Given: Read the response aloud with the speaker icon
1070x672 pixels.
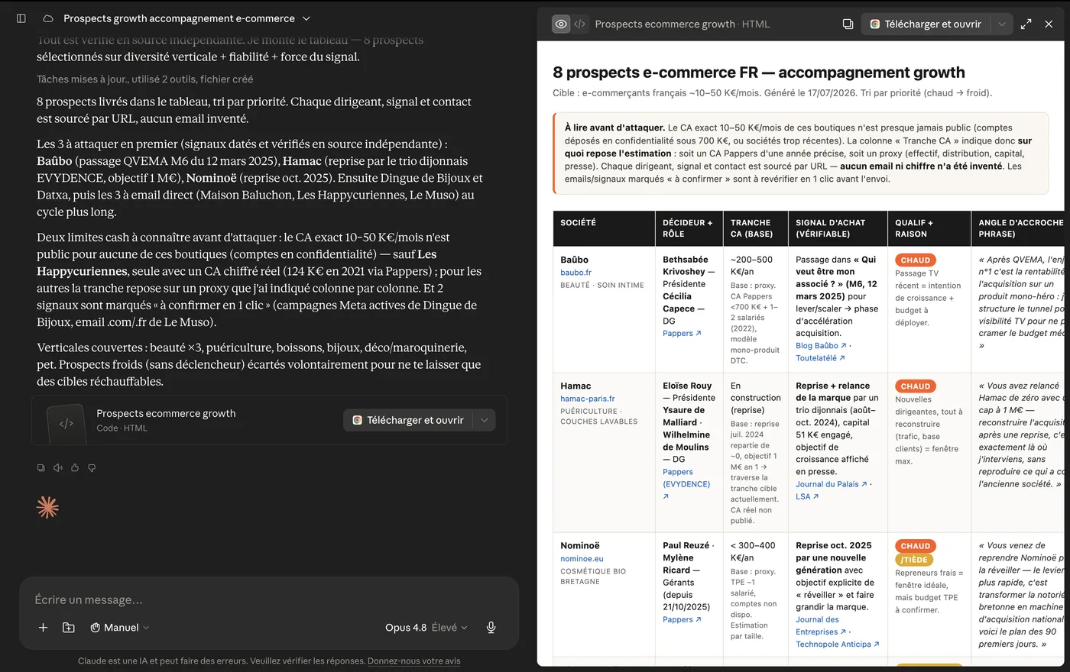Looking at the screenshot, I should pyautogui.click(x=58, y=467).
